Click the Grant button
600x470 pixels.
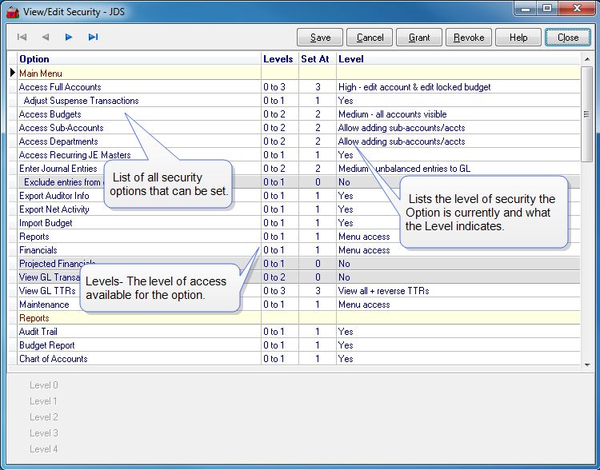[x=419, y=38]
